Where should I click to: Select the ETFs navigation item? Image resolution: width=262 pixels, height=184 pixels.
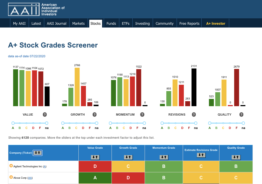coord(125,23)
